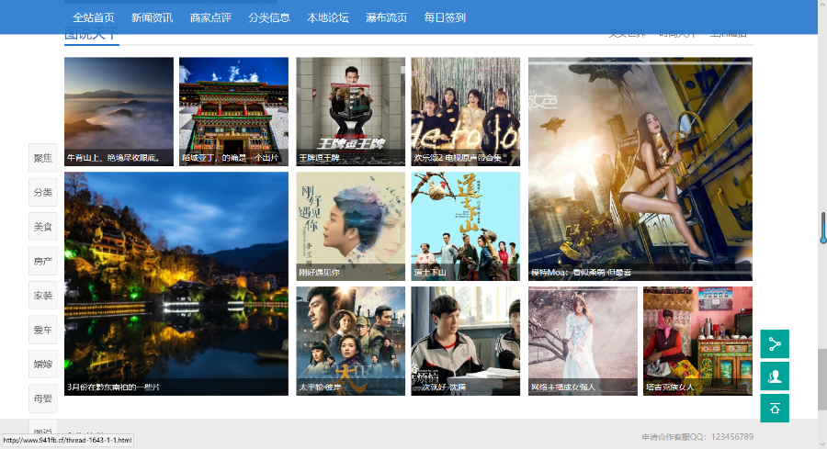View the large 模特Moa feature image
The height and width of the screenshot is (449, 827).
pos(640,169)
